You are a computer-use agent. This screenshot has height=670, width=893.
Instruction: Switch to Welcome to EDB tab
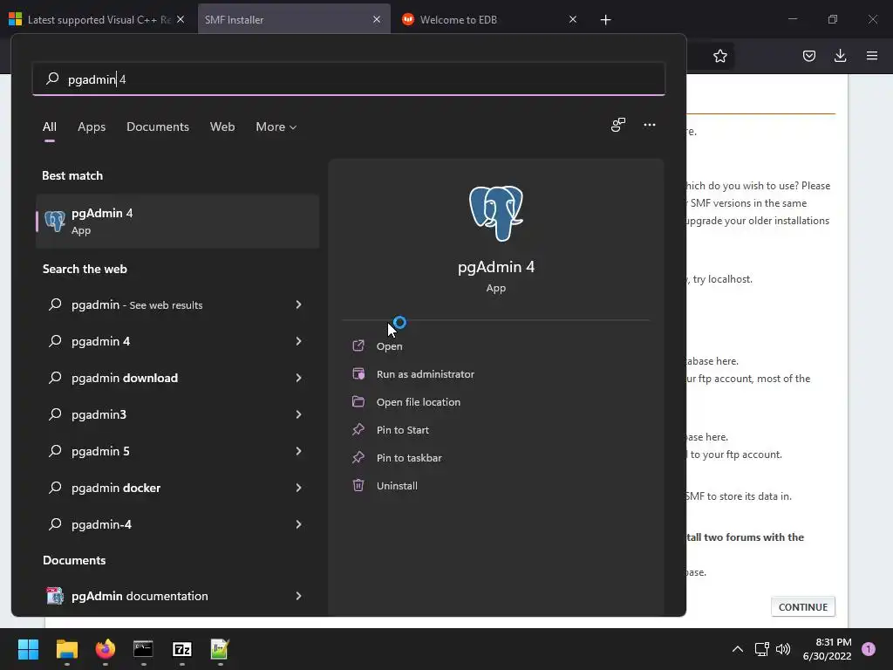(x=459, y=19)
